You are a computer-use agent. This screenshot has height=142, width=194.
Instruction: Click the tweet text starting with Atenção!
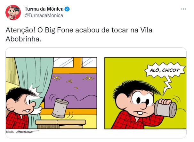(x=79, y=35)
